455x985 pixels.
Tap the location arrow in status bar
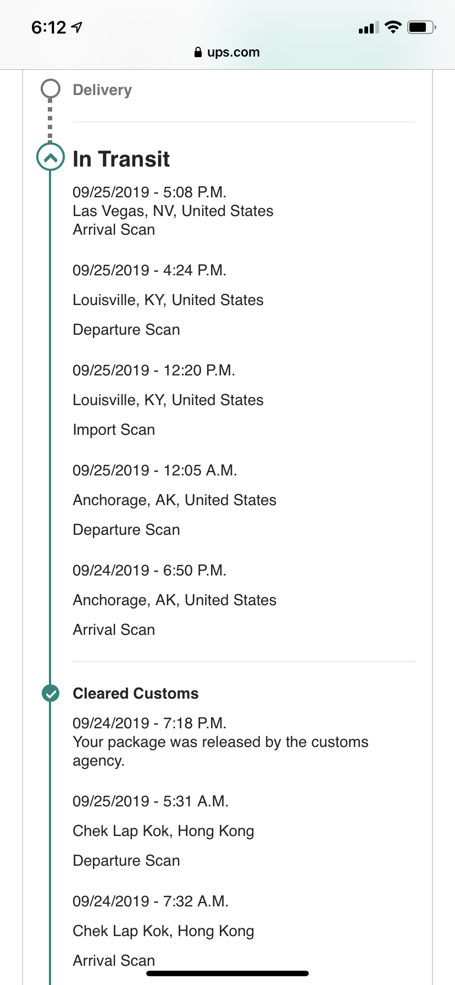pos(77,27)
